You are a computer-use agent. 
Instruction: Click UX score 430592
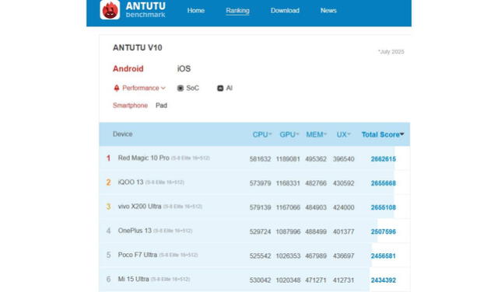click(343, 183)
